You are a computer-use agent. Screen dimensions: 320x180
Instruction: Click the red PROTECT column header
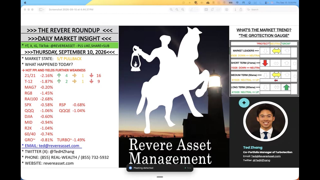pyautogui.click(x=263, y=44)
